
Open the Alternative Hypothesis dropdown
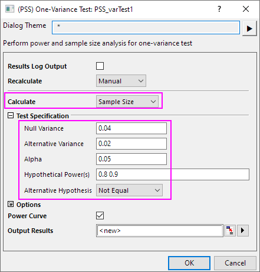[x=129, y=190]
